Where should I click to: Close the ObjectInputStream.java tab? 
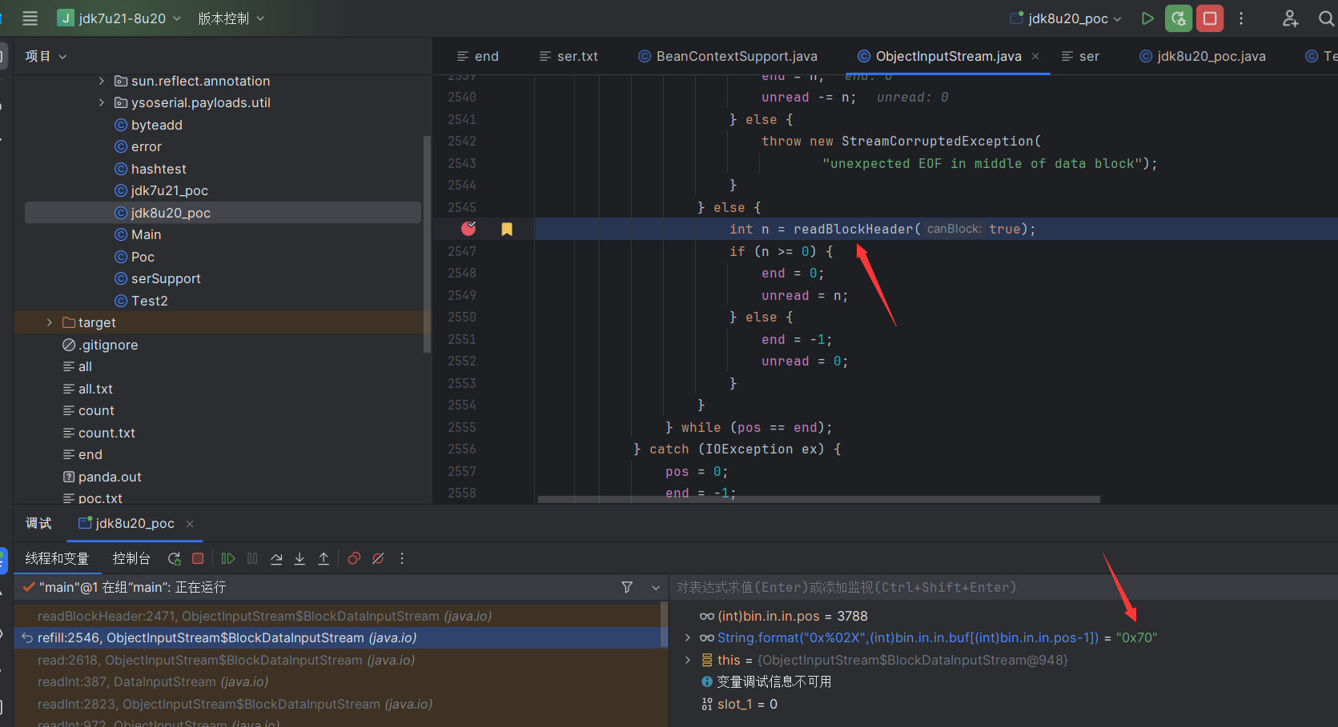click(1035, 56)
